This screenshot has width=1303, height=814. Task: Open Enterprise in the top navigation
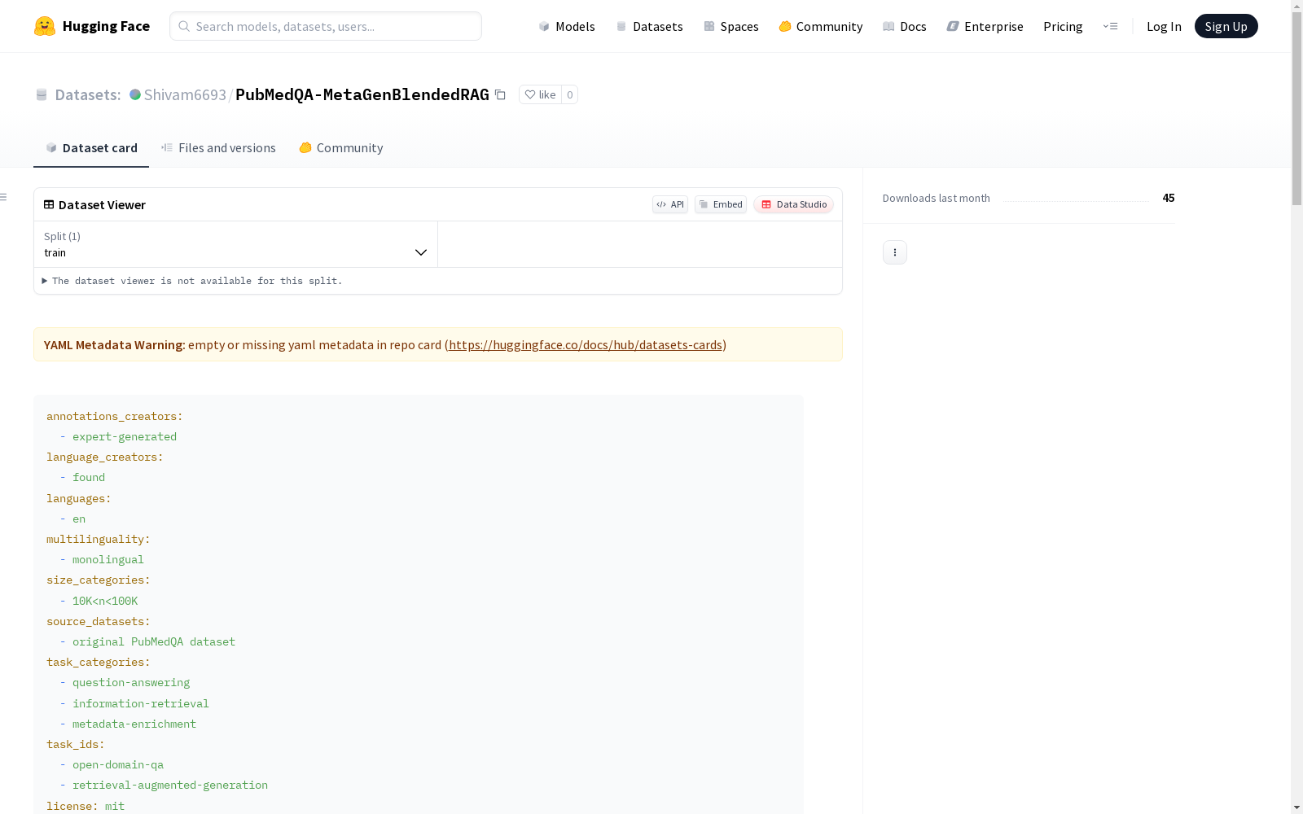[985, 26]
